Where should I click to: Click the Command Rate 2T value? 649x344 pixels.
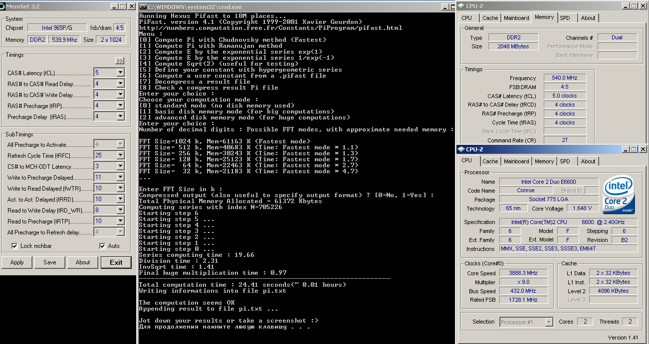pyautogui.click(x=565, y=140)
